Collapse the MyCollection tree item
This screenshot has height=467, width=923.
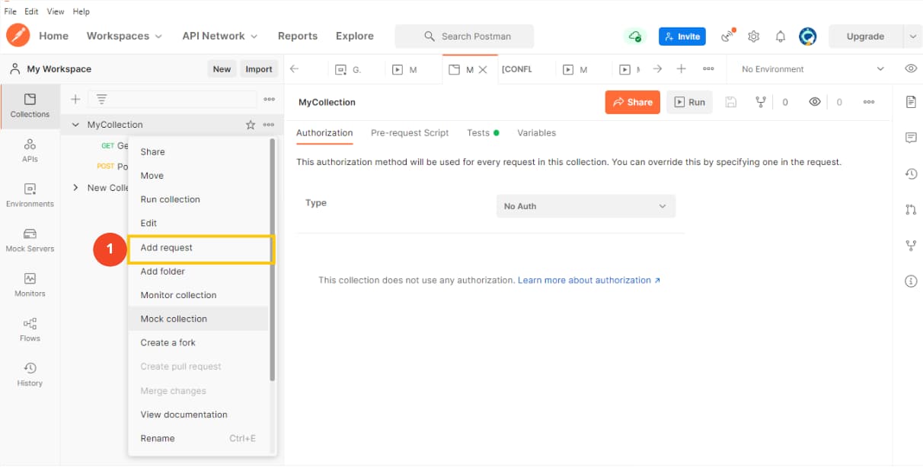tap(75, 124)
